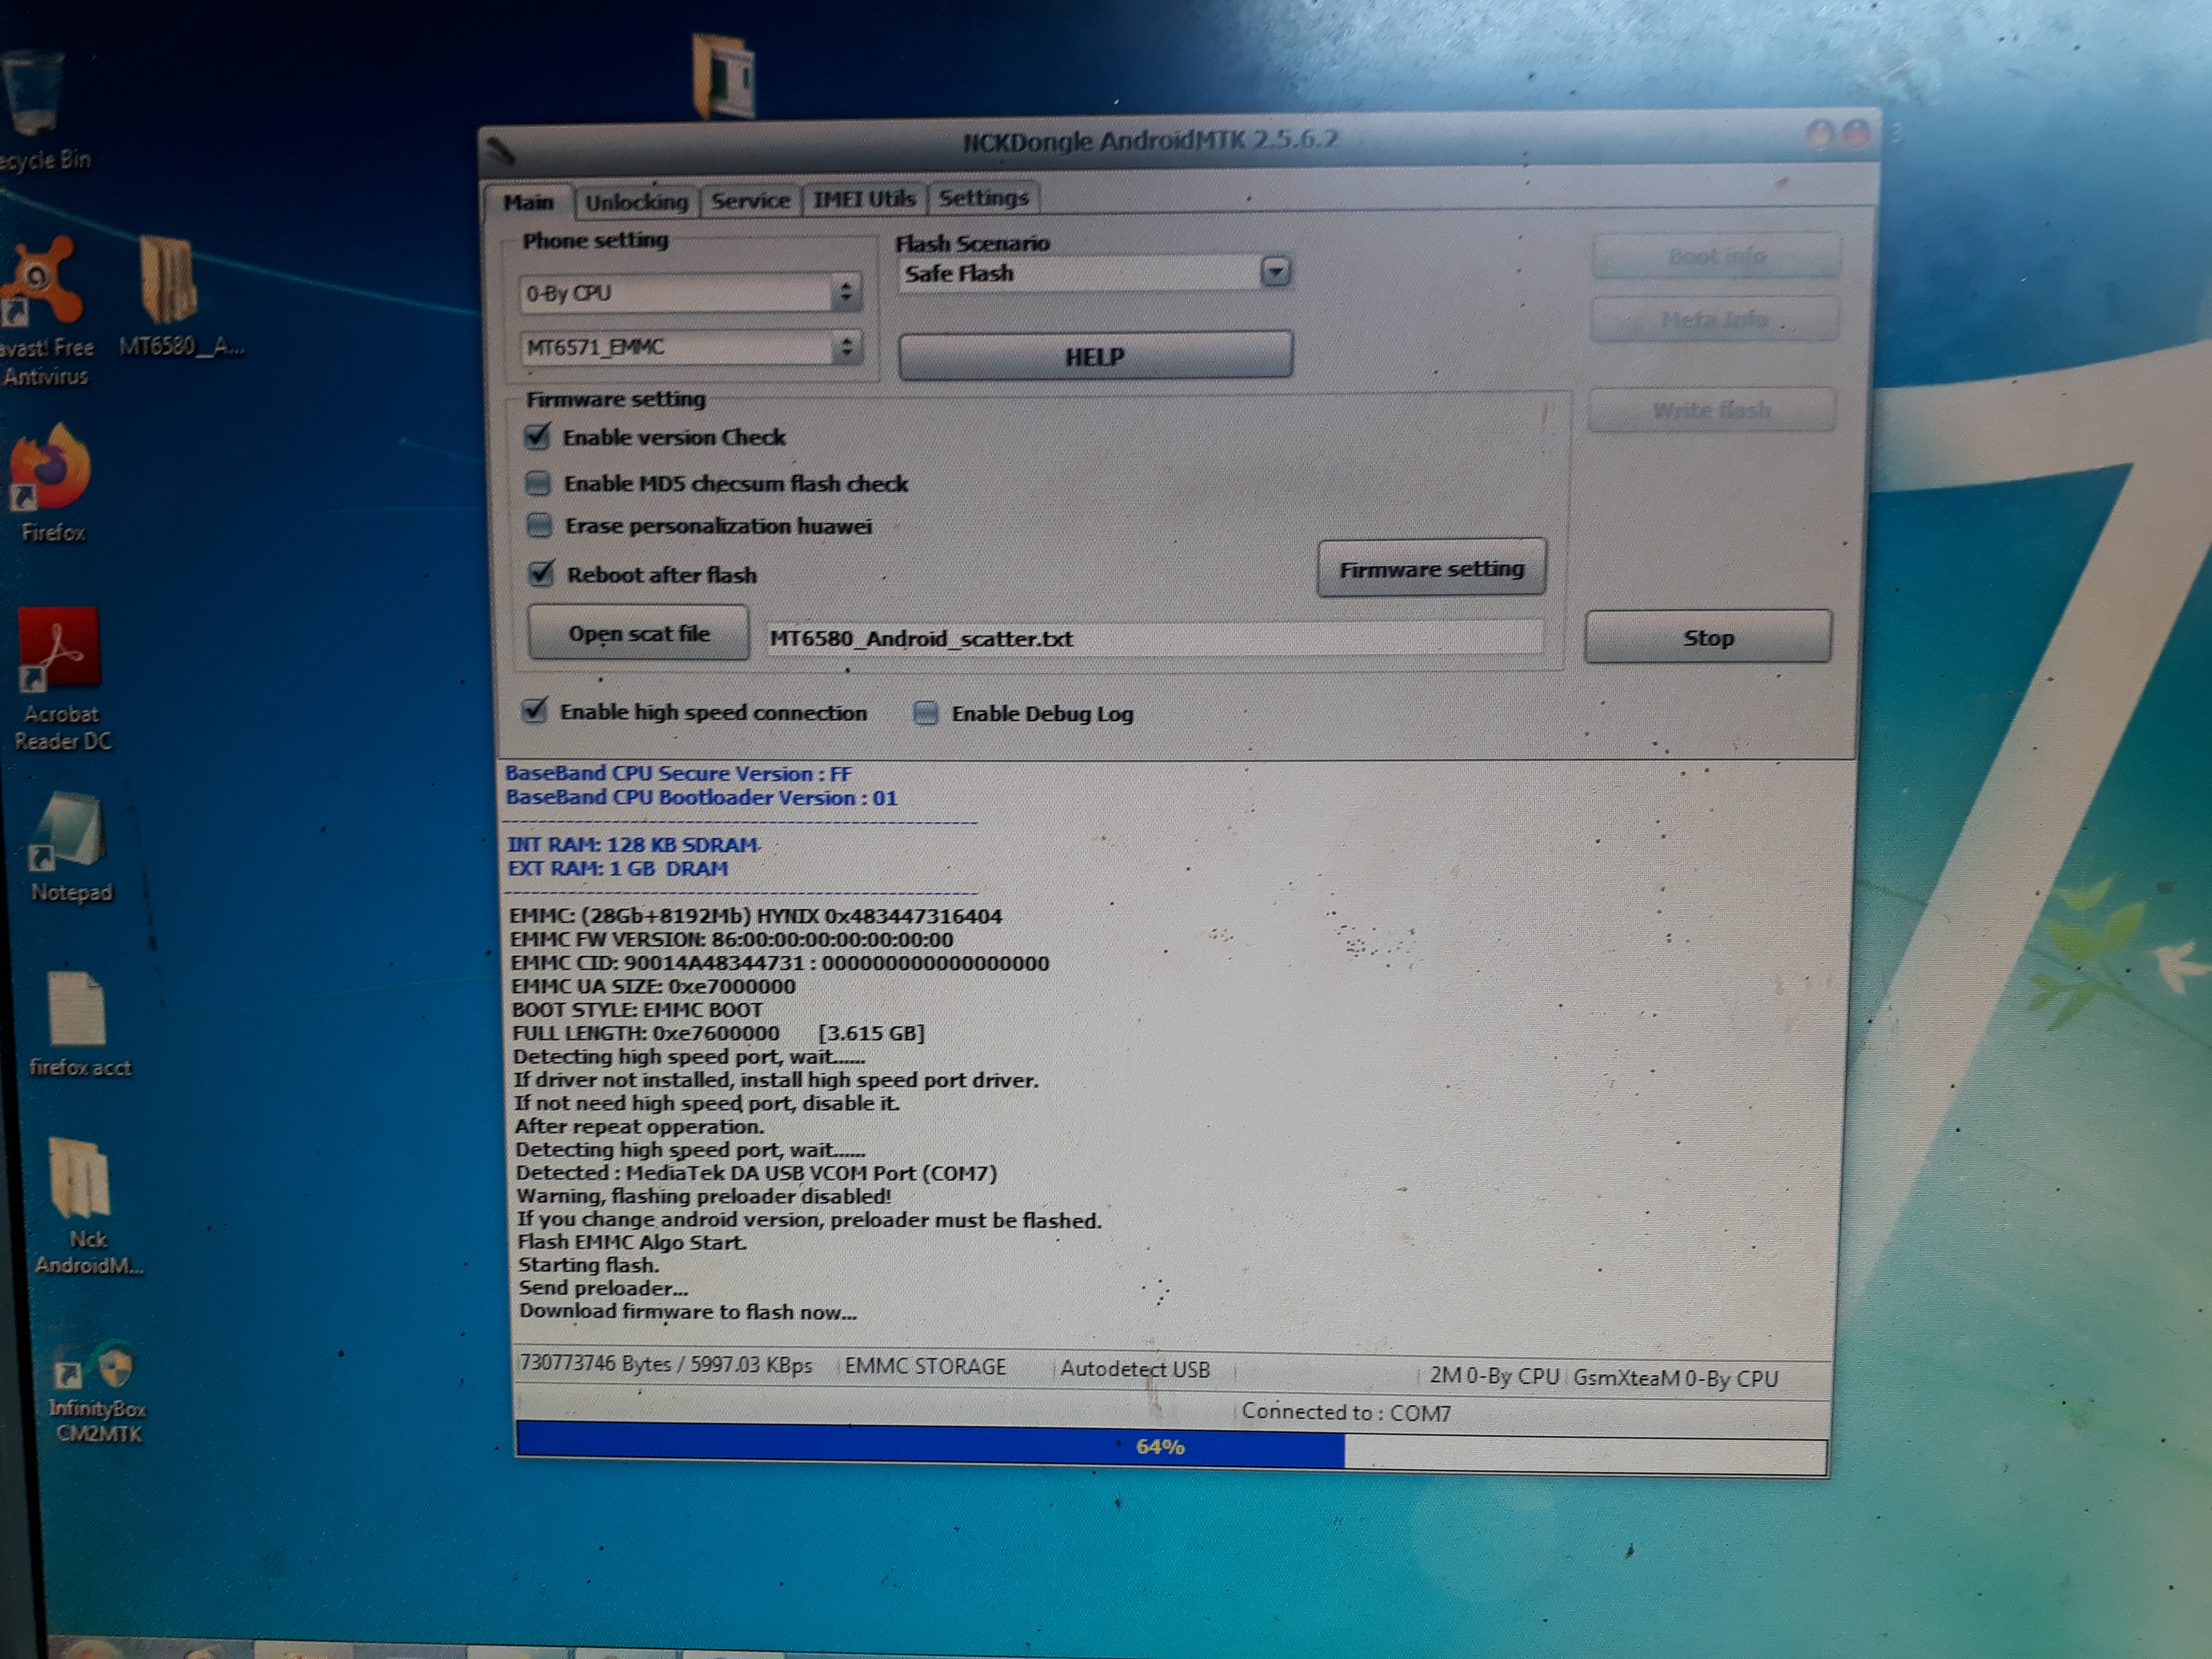The image size is (2212, 1659).
Task: Expand the Flash Scenario Safe Flash dropdown
Action: click(1275, 272)
